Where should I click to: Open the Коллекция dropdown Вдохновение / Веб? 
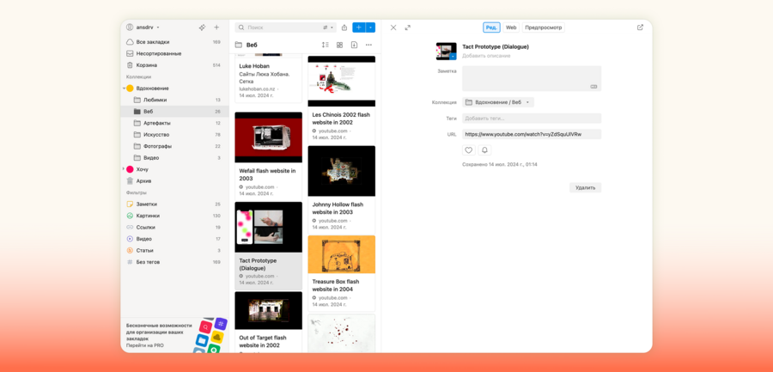[x=498, y=102]
